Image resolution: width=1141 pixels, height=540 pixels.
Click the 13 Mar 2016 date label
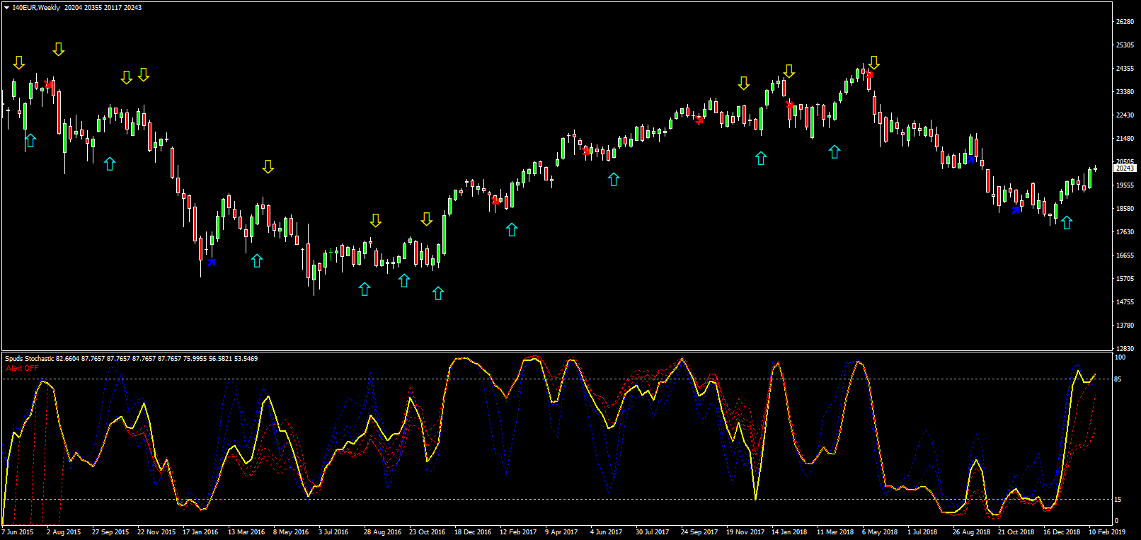[x=246, y=532]
